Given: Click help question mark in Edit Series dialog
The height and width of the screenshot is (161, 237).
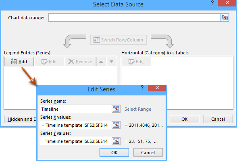Looking at the screenshot, I should [142, 87].
